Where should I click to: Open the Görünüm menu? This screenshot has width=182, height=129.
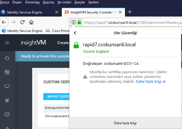pyautogui.click(x=32, y=2)
